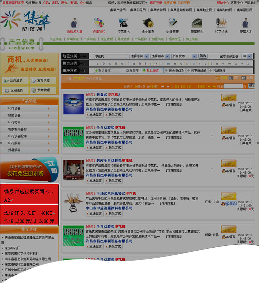Open the 转盘式印花机2 product title link
Image resolution: width=259 pixels, height=285 pixels.
pyautogui.click(x=108, y=95)
